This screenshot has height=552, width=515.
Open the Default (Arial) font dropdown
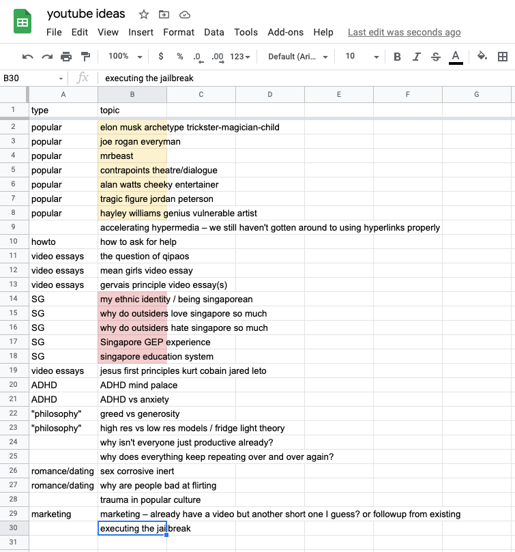[298, 57]
